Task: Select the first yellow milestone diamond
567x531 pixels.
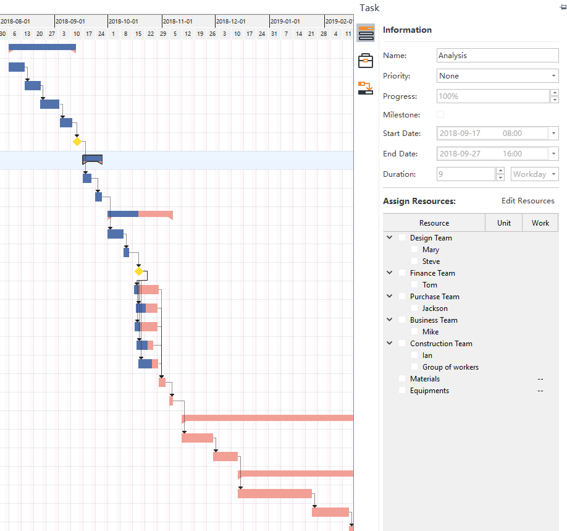Action: pyautogui.click(x=77, y=142)
